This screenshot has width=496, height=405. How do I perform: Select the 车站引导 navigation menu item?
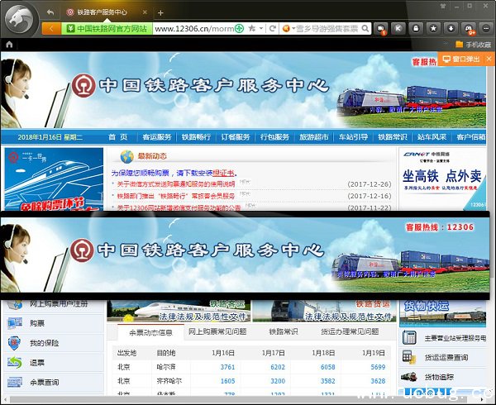point(352,137)
